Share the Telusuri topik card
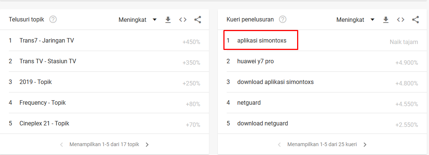429x155 pixels. (x=197, y=20)
